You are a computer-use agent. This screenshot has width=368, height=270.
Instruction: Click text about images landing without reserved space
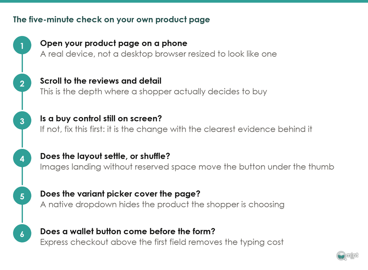click(x=187, y=167)
